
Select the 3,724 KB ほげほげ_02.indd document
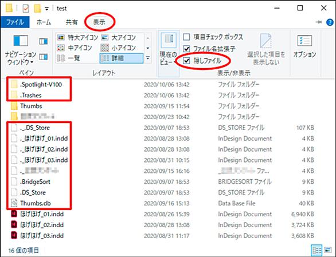click(42, 225)
